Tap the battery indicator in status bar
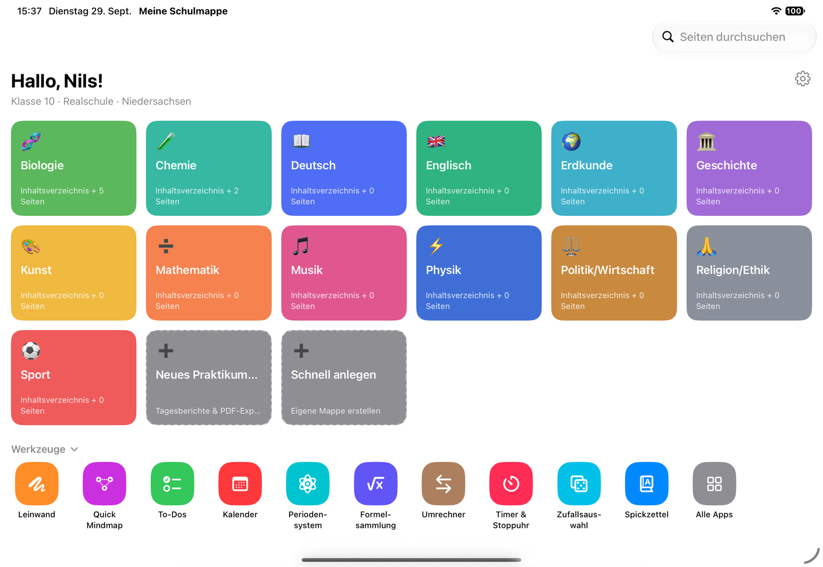 click(795, 11)
